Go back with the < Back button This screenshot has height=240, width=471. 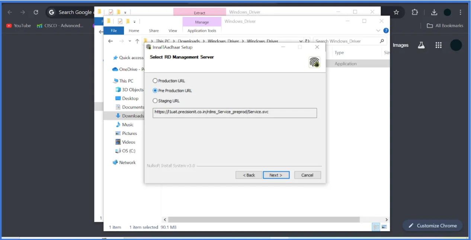pyautogui.click(x=249, y=175)
